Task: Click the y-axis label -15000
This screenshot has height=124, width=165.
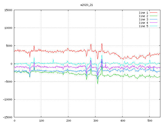Action: point(7,117)
